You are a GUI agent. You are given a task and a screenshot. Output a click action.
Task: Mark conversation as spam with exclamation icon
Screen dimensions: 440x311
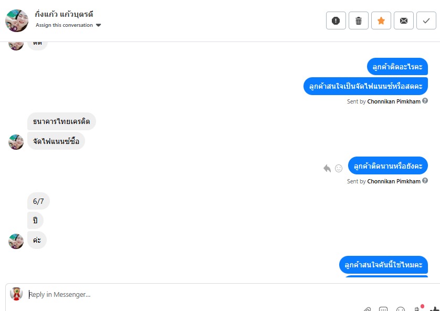(336, 20)
